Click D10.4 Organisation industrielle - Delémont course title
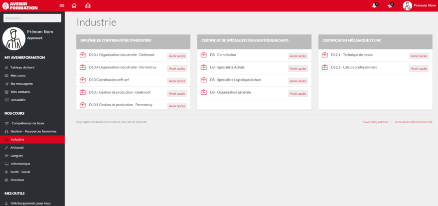The image size is (438, 206). [x=122, y=55]
